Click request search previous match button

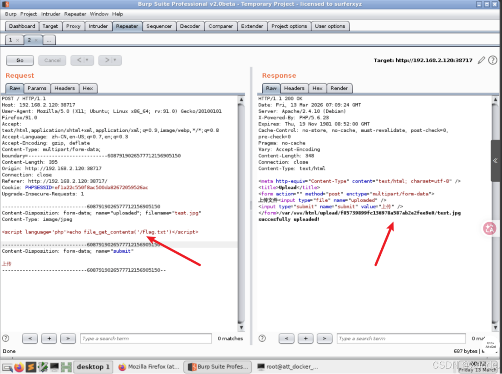[30, 339]
